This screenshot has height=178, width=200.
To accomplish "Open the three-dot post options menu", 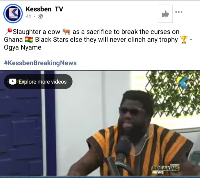I will point(179,12).
